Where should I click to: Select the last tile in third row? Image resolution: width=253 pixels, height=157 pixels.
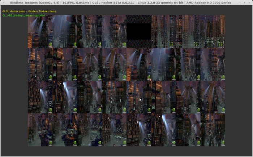213,97
